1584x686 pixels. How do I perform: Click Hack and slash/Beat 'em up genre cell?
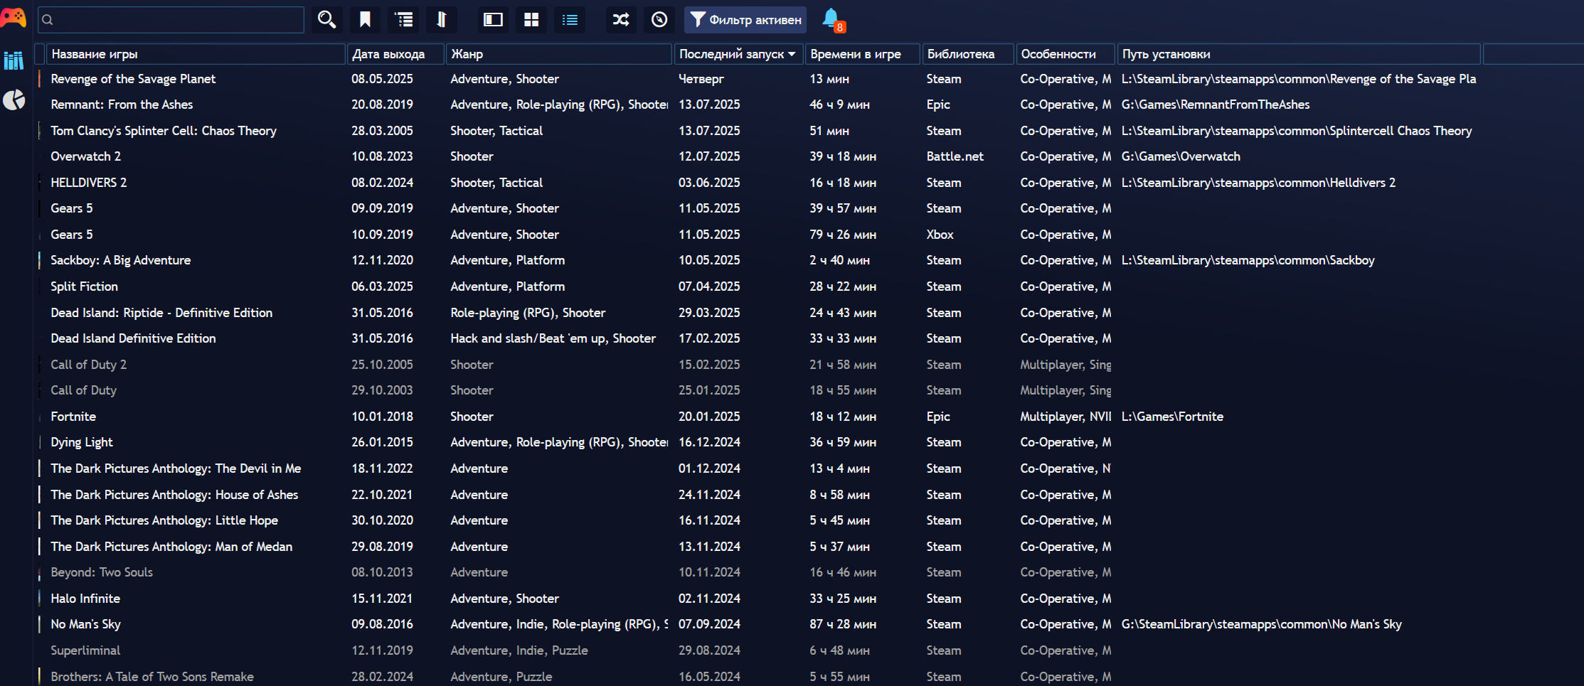(553, 338)
